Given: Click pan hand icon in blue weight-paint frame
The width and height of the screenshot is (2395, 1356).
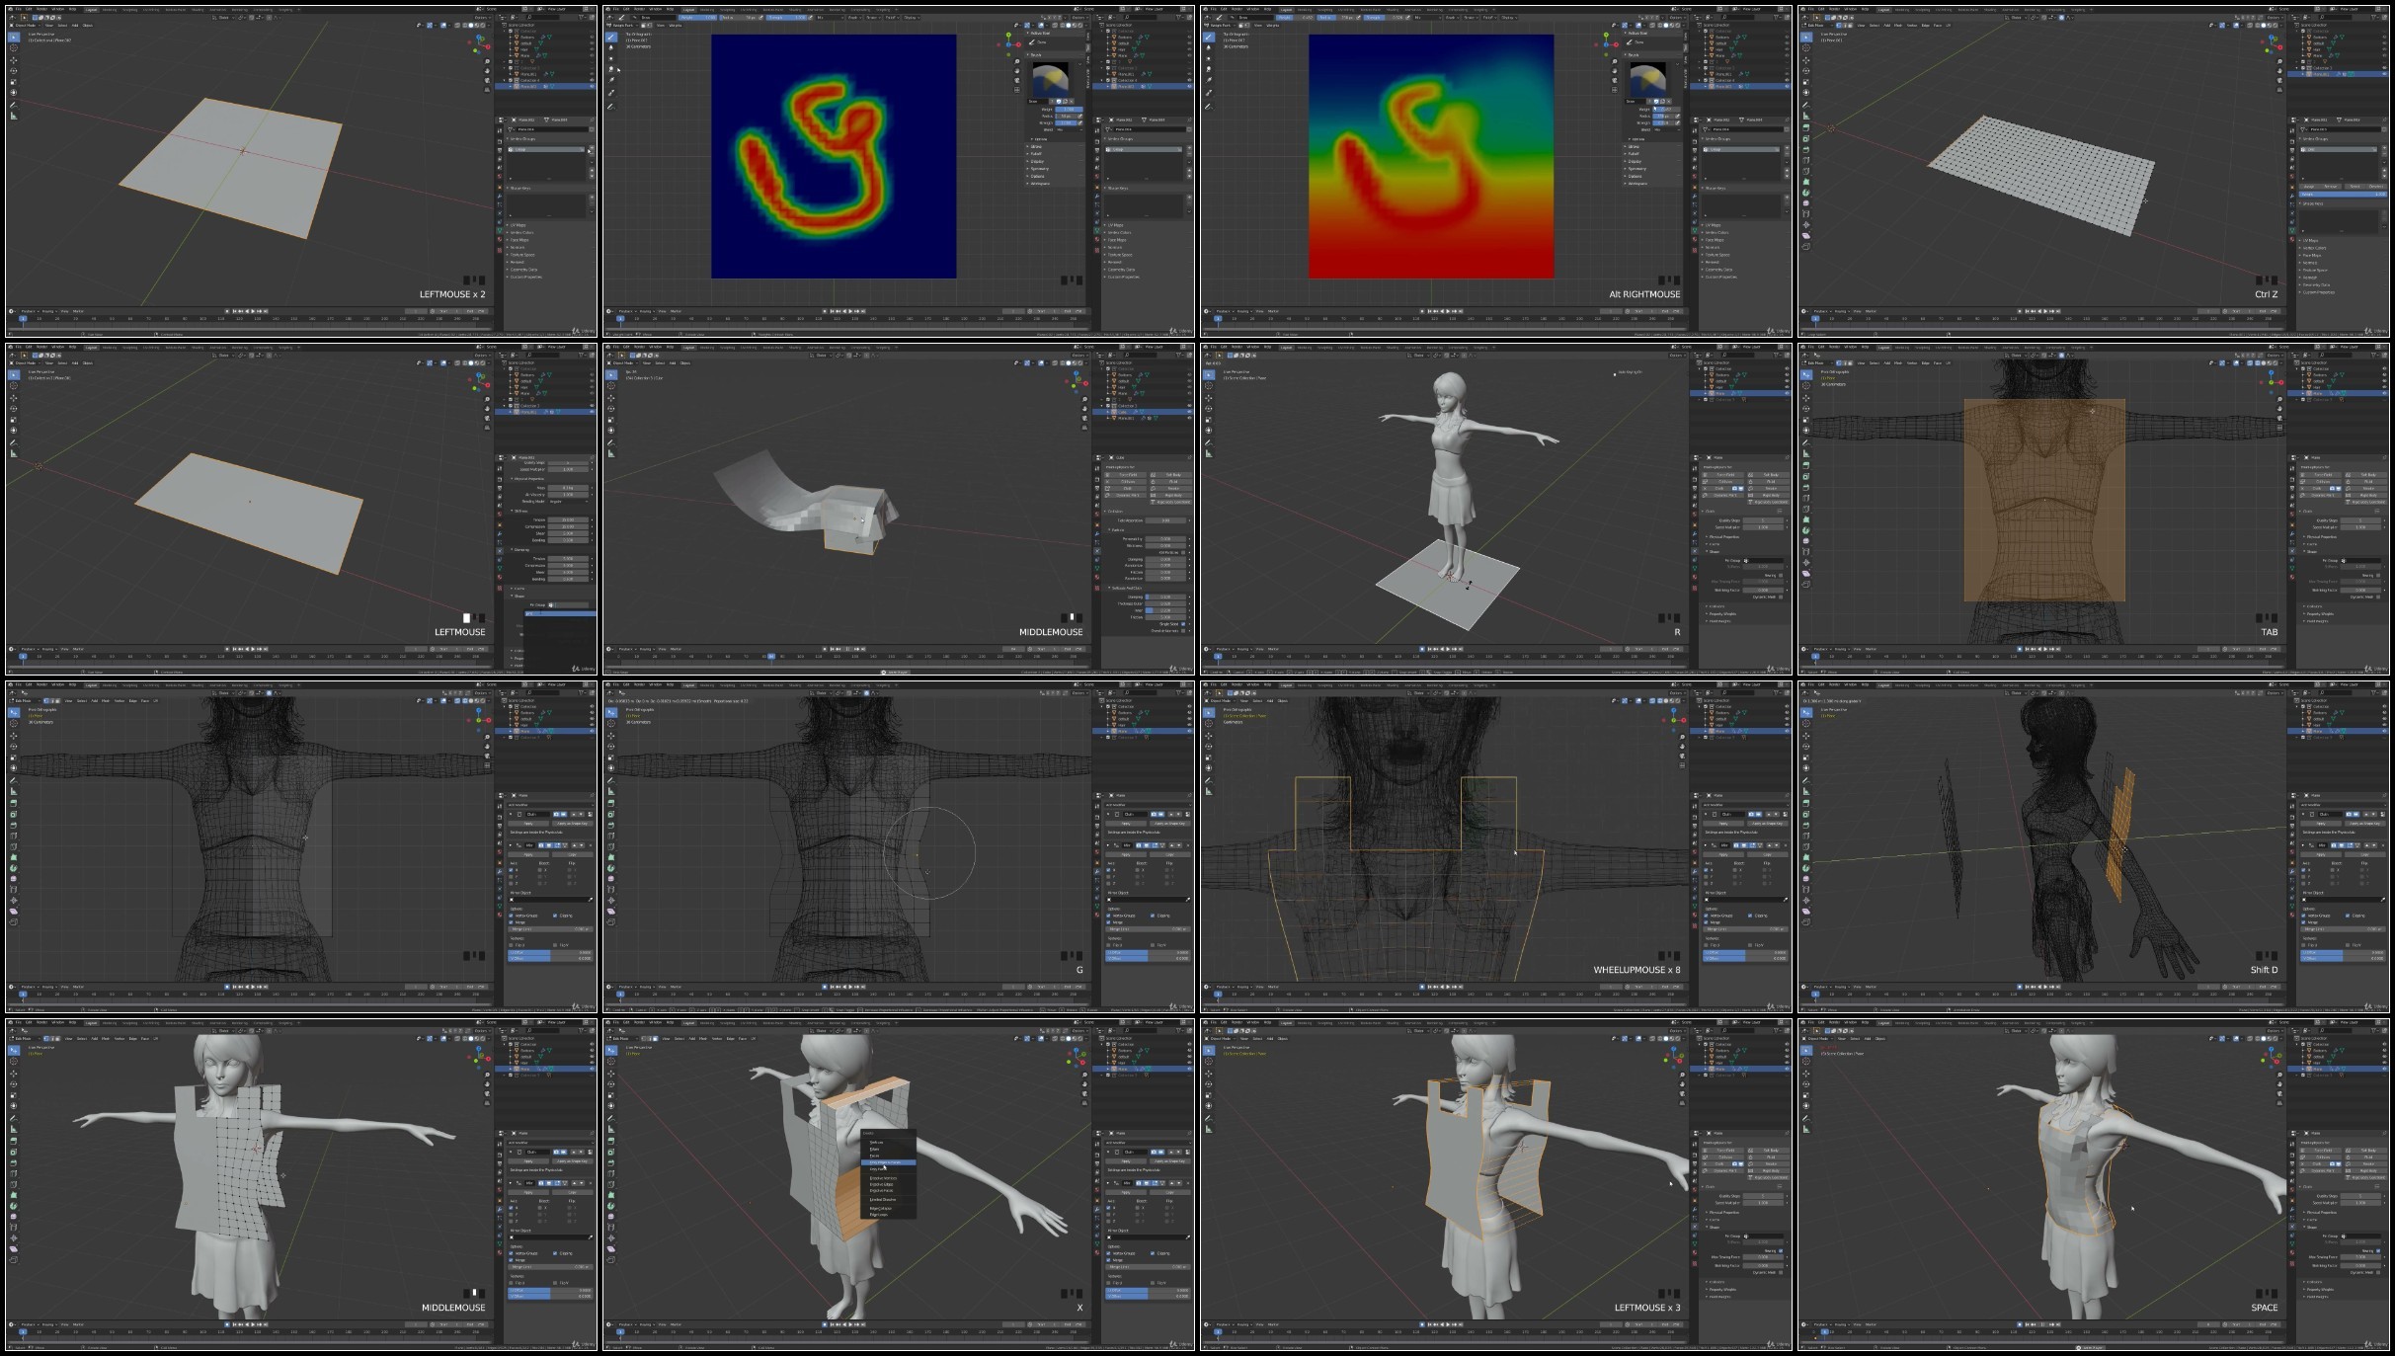Looking at the screenshot, I should (x=1017, y=71).
